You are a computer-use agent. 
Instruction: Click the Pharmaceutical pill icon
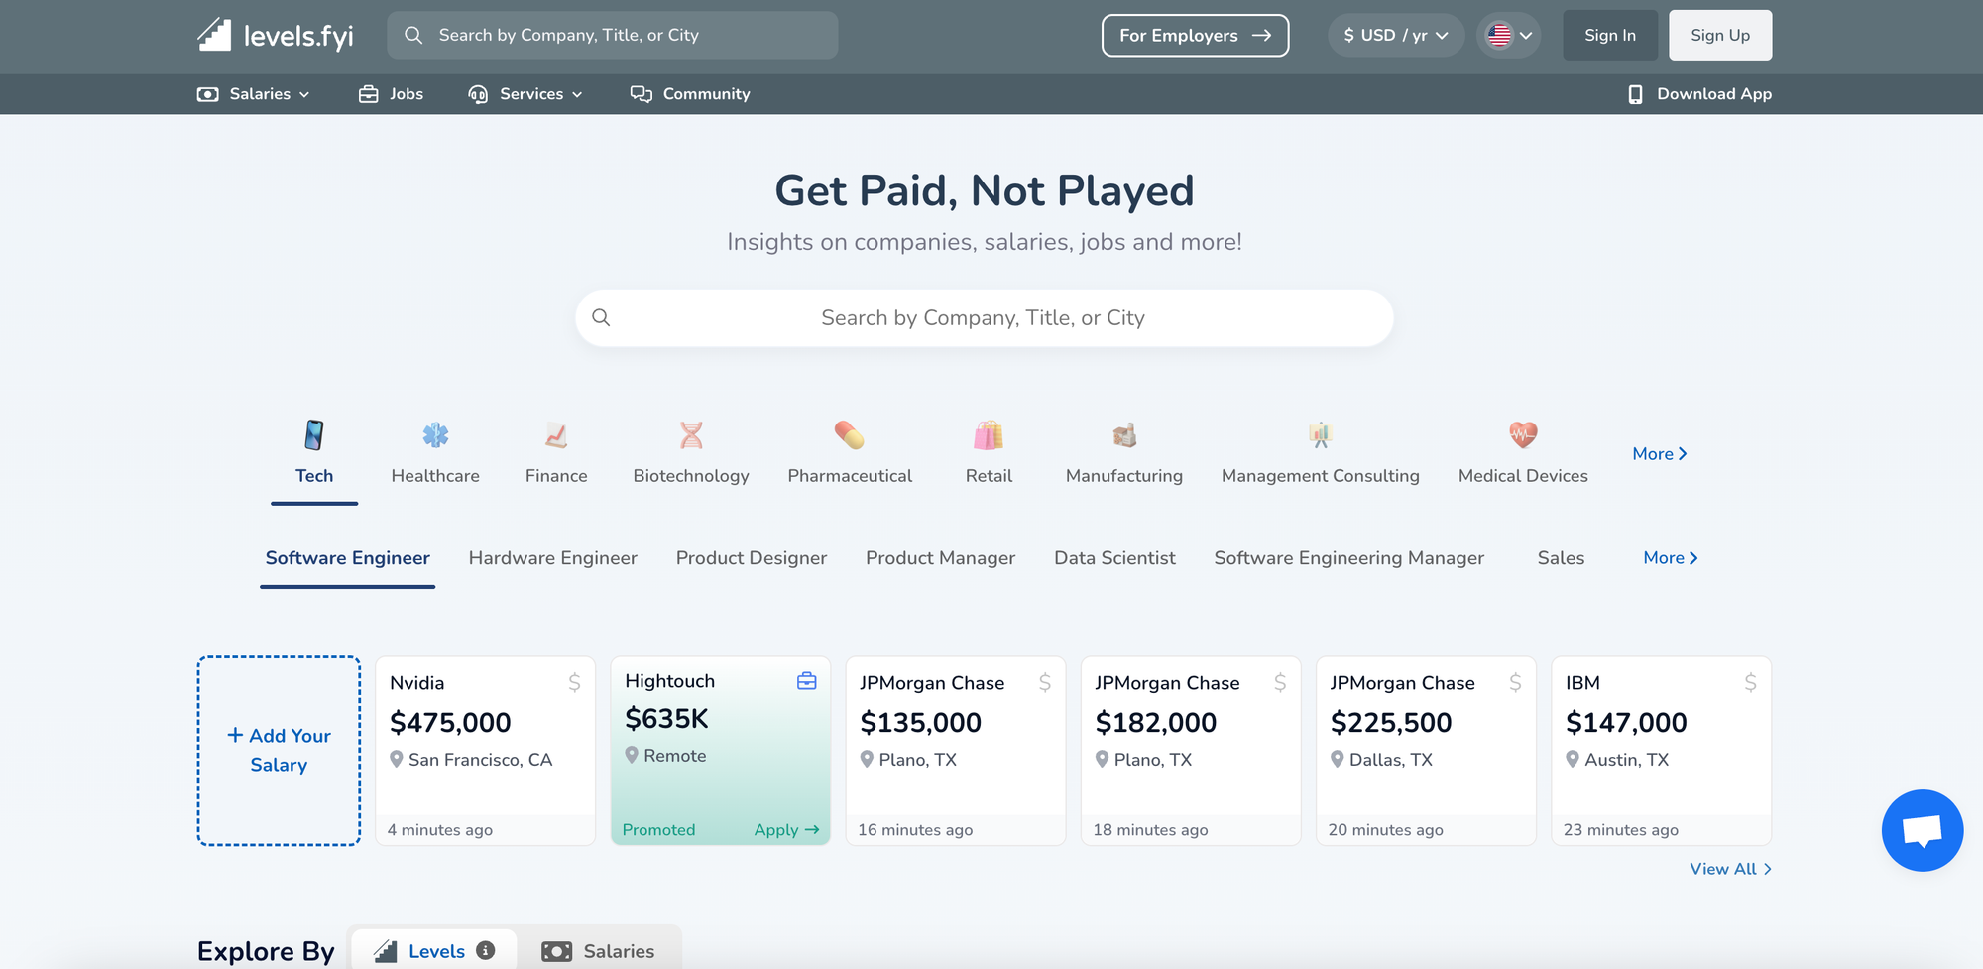849,435
